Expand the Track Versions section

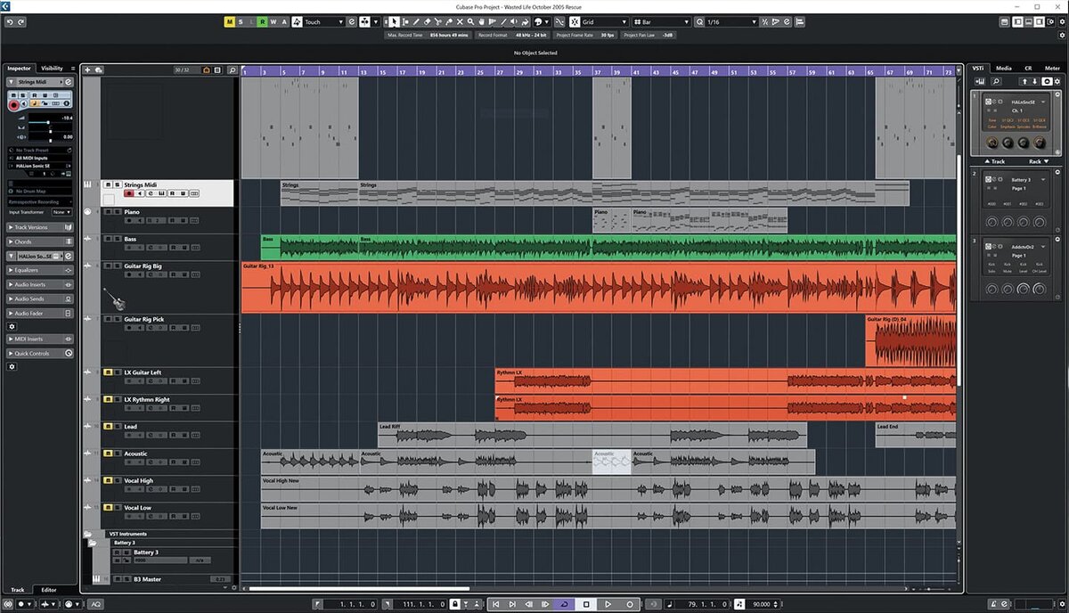[x=41, y=227]
